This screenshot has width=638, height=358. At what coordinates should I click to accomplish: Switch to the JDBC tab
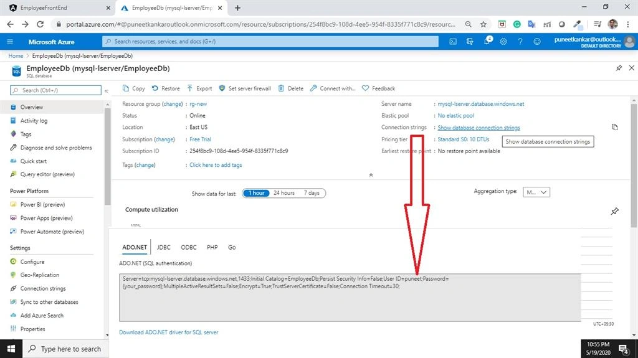164,247
